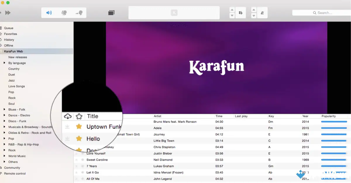Click the download icon next to Sweet Caroline

(x=77, y=160)
